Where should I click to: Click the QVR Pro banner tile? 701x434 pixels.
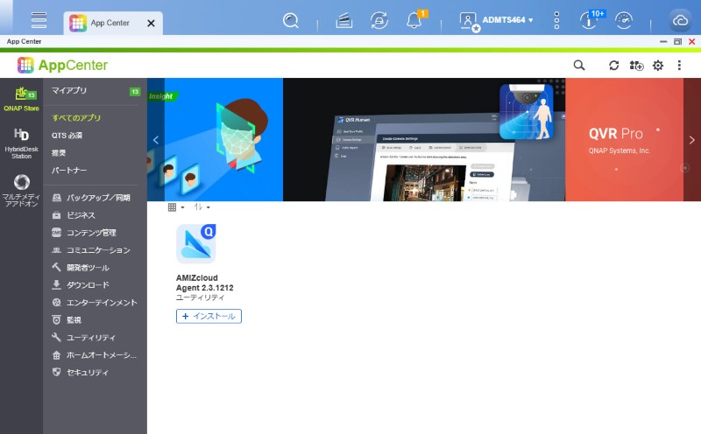pos(623,140)
